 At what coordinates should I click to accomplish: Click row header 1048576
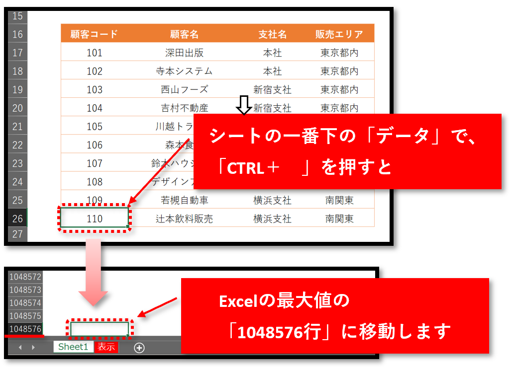pos(24,329)
